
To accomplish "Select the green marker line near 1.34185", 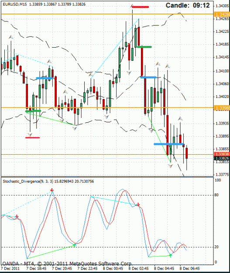I will [x=144, y=47].
